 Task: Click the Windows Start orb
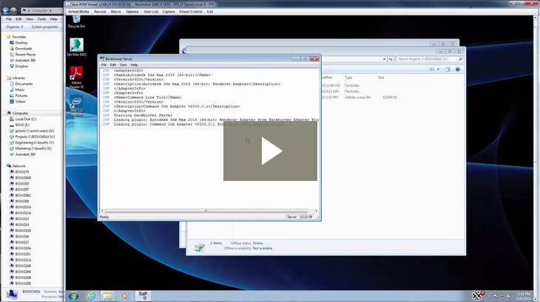tap(73, 296)
